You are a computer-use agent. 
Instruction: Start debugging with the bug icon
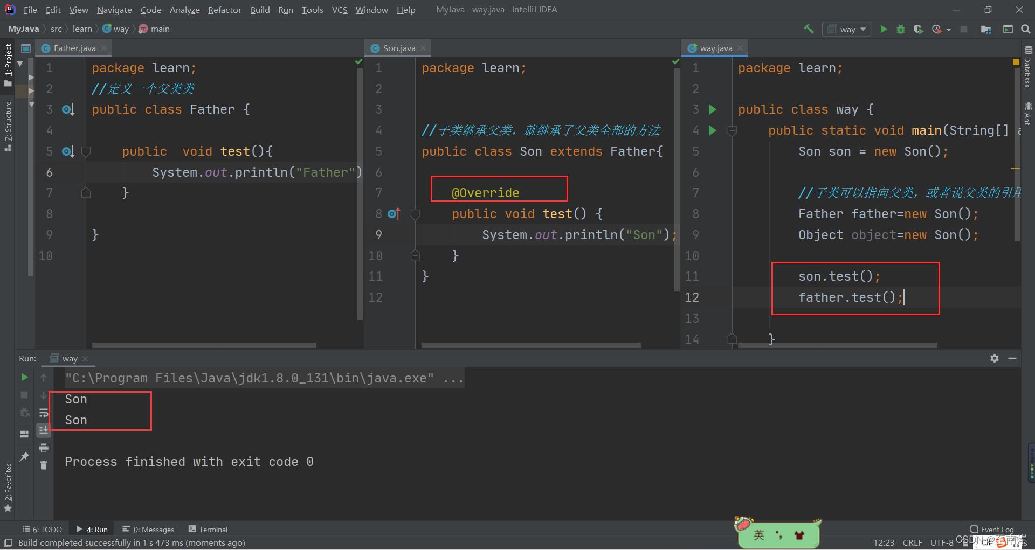(901, 29)
